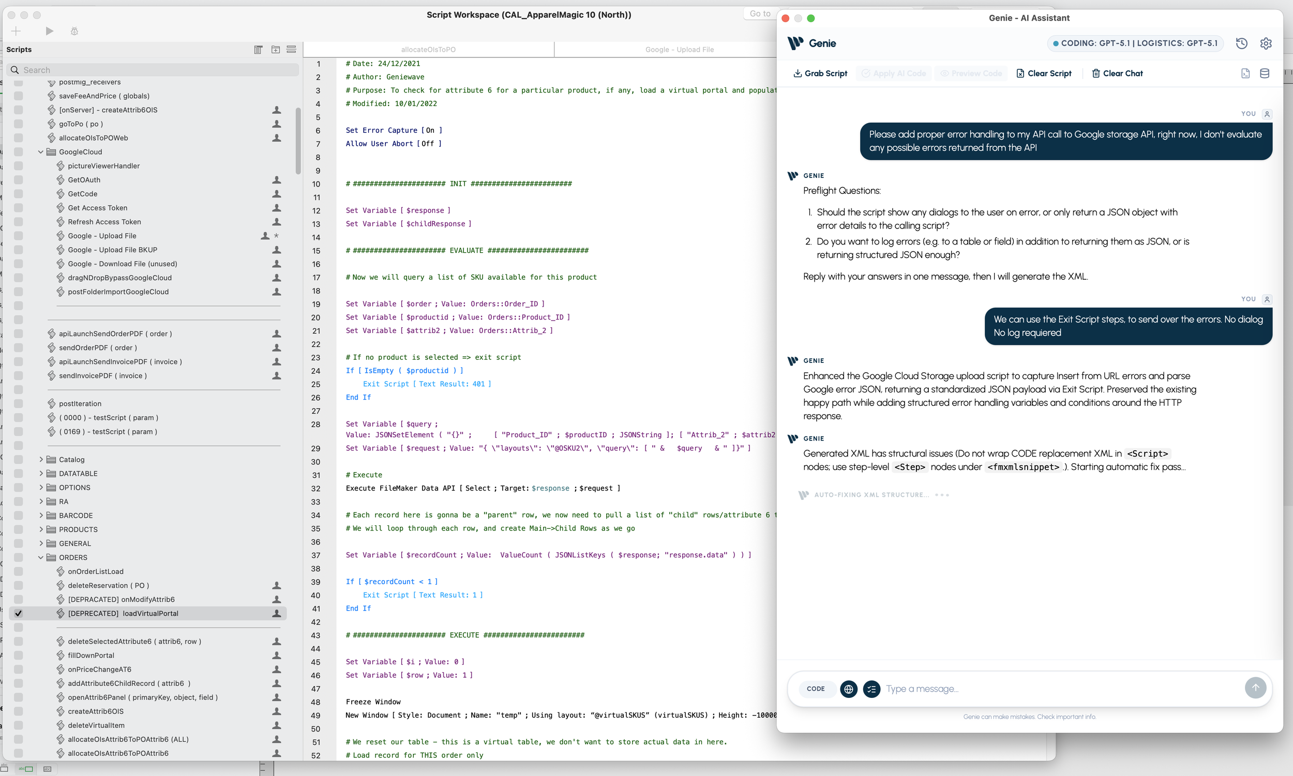Click the new folder icon in Scripts header
Screen dimensions: 1293x776
point(275,50)
